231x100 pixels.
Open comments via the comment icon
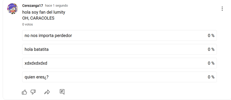pyautogui.click(x=62, y=92)
